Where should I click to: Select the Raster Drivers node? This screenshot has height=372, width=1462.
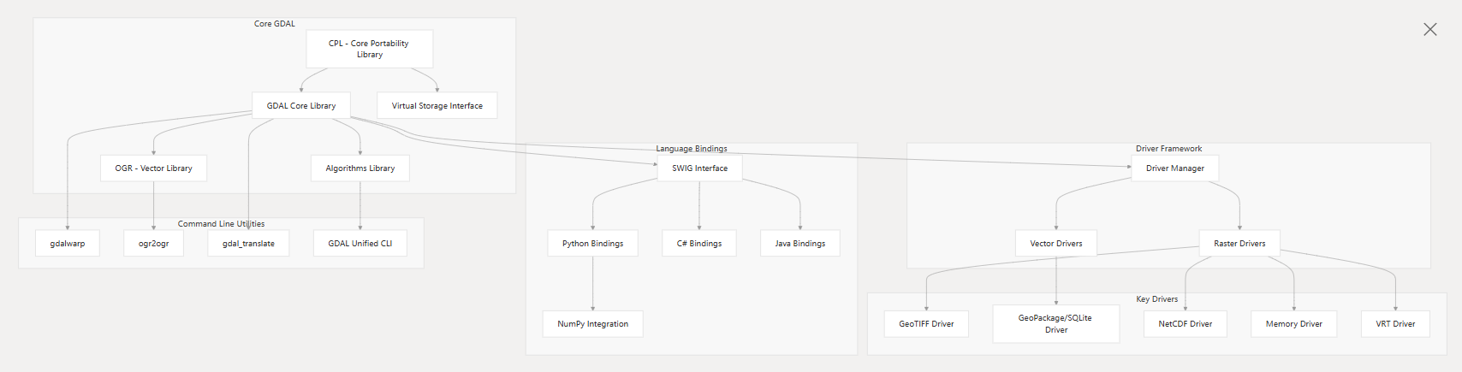pos(1239,244)
